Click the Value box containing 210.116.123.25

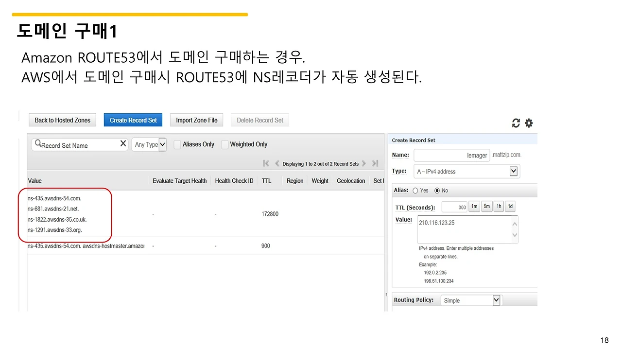click(467, 229)
